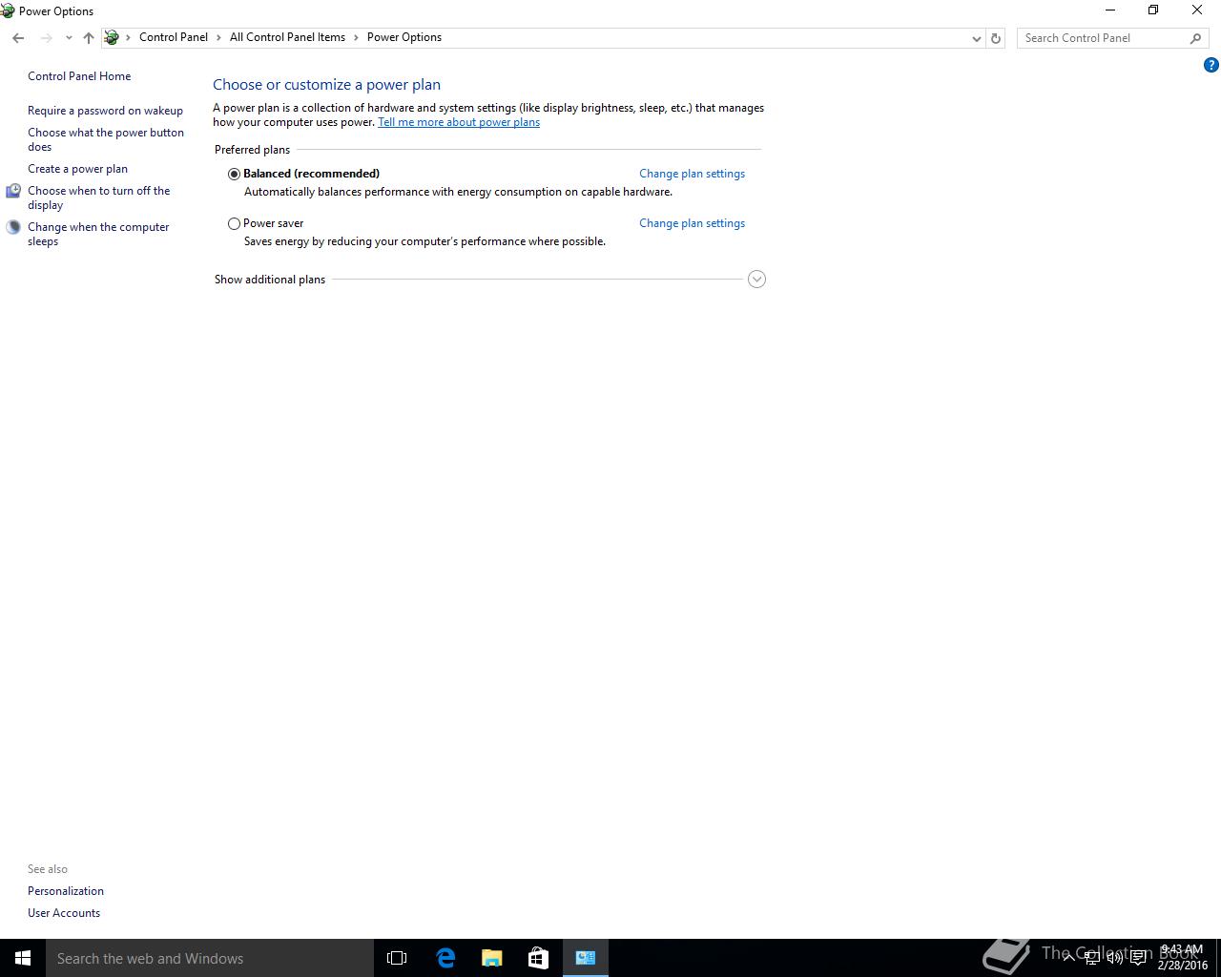The width and height of the screenshot is (1221, 977).
Task: Open Task View from the taskbar
Action: (397, 958)
